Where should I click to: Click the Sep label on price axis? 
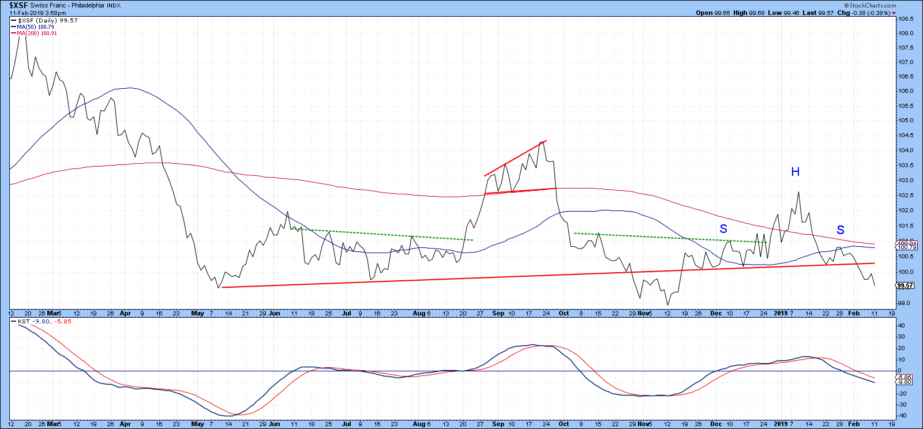pyautogui.click(x=498, y=313)
